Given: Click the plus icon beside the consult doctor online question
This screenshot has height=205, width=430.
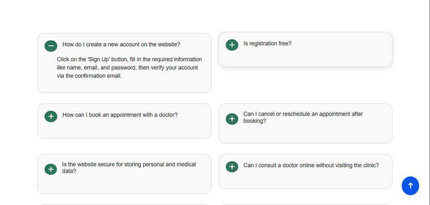Looking at the screenshot, I should pyautogui.click(x=232, y=167).
